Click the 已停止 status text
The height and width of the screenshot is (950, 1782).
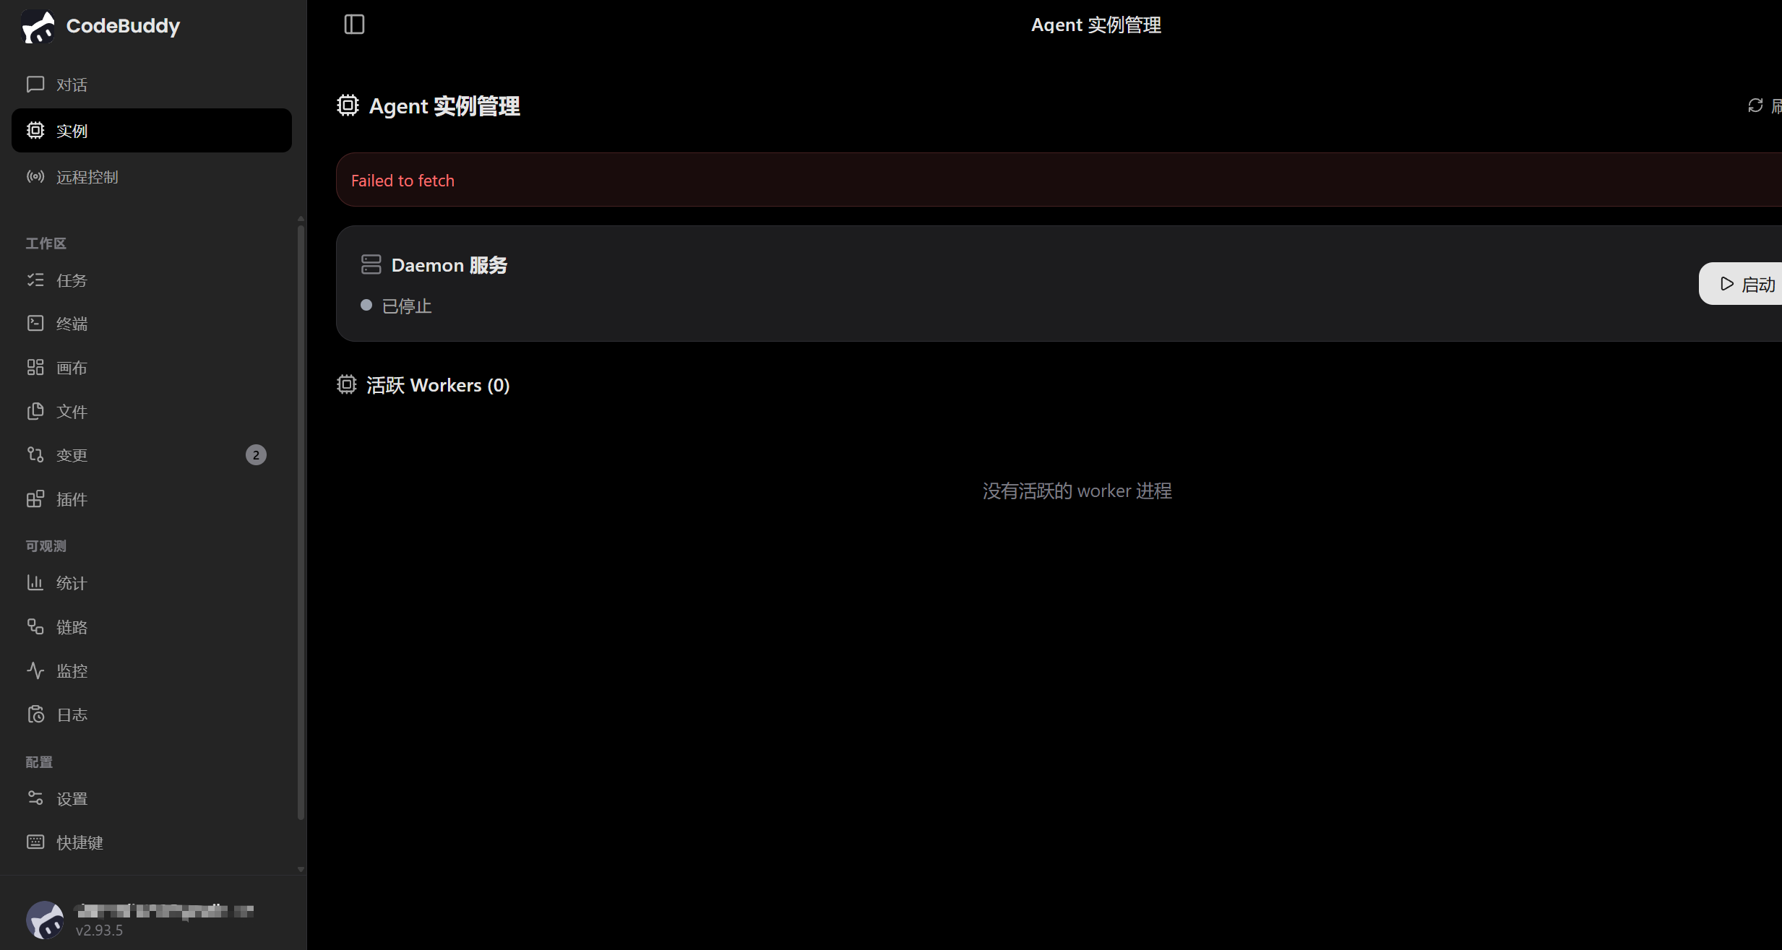(x=407, y=306)
